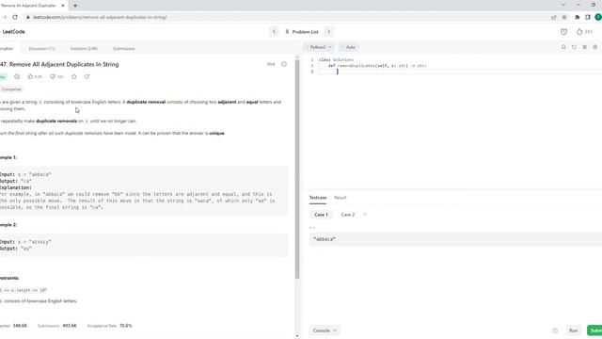Submit the solution
This screenshot has width=602, height=339.
[594, 331]
